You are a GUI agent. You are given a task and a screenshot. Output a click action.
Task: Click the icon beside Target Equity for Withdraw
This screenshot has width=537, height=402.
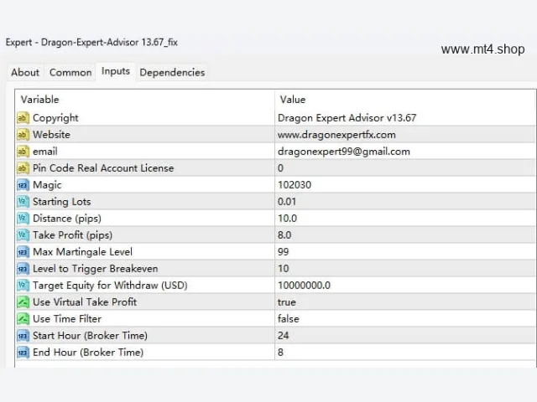click(23, 286)
